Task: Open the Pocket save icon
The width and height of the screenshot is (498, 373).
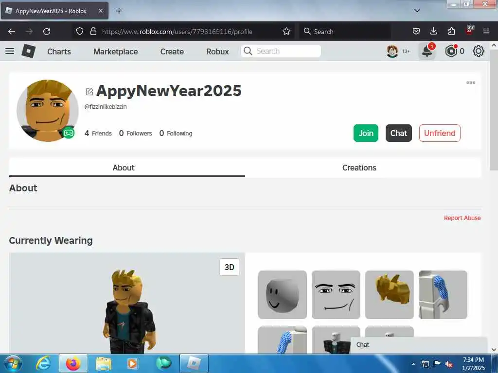Action: coord(416,32)
